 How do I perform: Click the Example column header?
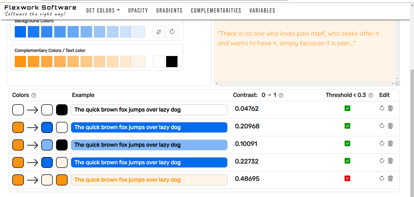(x=83, y=95)
